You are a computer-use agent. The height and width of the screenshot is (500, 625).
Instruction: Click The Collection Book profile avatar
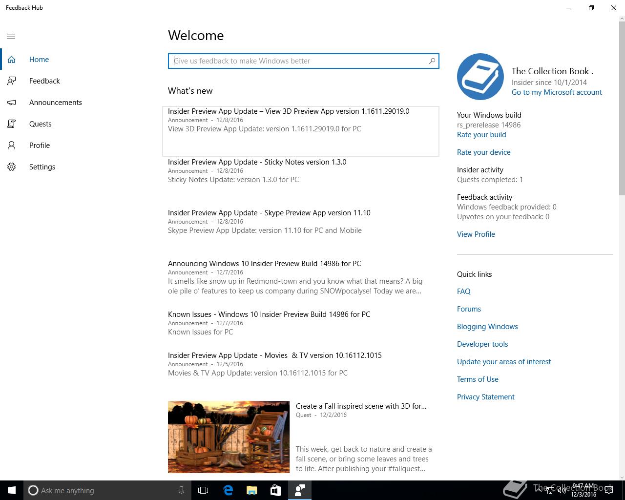pyautogui.click(x=480, y=77)
